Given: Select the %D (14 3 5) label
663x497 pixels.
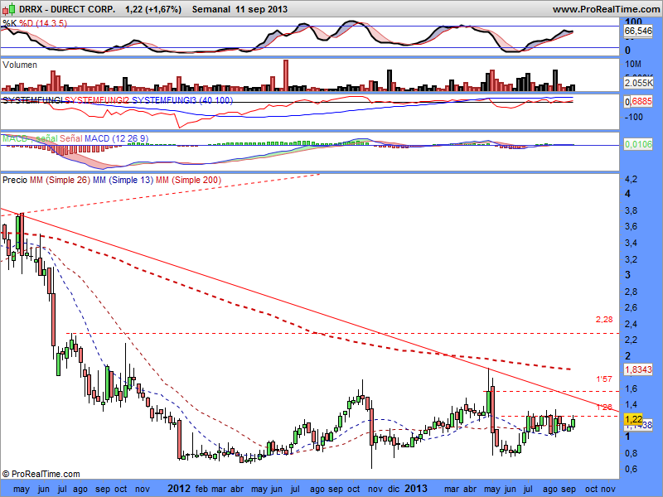Looking at the screenshot, I should (43, 23).
